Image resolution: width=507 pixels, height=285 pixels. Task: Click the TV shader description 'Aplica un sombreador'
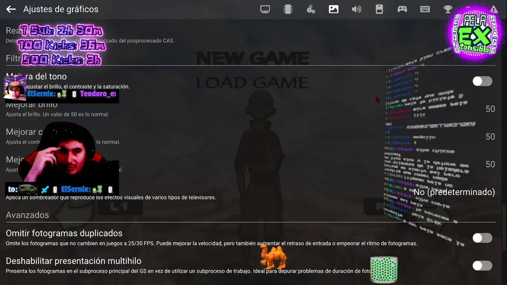pos(111,198)
